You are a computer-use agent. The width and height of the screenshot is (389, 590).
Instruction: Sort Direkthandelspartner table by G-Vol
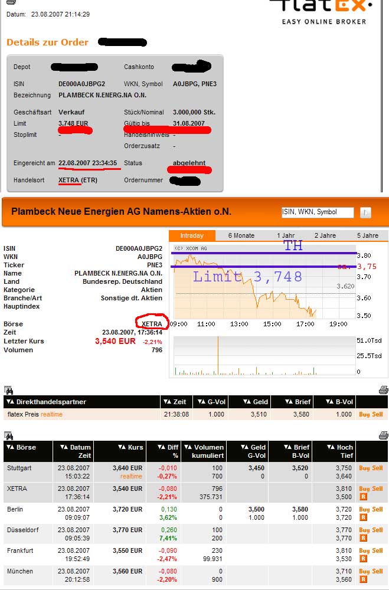pos(202,402)
